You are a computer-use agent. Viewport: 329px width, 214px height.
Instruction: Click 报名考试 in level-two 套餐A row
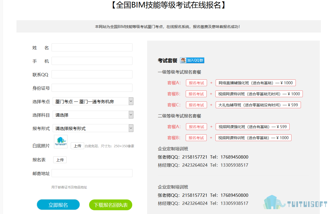coord(196,127)
